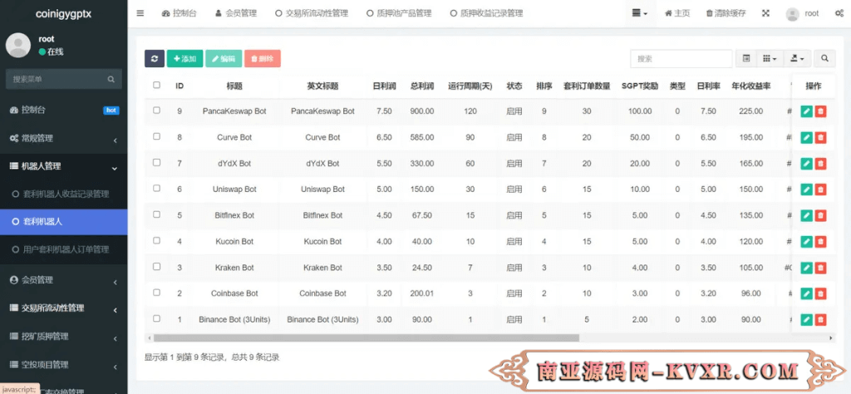This screenshot has width=851, height=394.
Task: Tick the checkbox for Uniswap Bot row
Action: (156, 190)
